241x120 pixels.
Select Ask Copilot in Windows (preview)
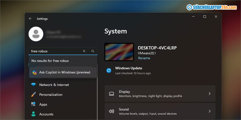click(63, 72)
